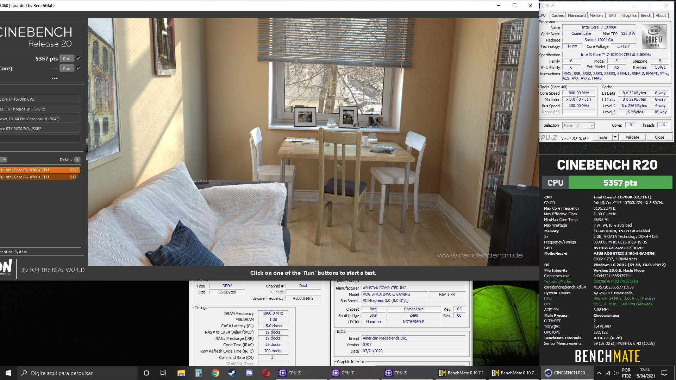Switch to the Memory tab in CPU-Z

596,15
